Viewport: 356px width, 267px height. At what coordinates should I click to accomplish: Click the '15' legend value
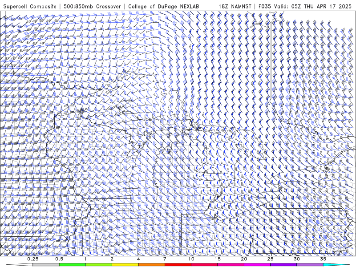click(x=218, y=259)
